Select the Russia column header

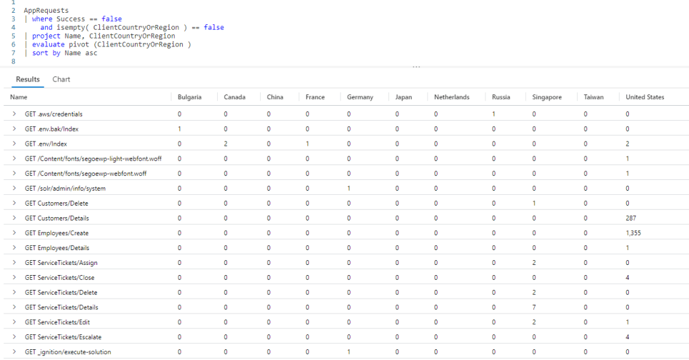tap(501, 97)
